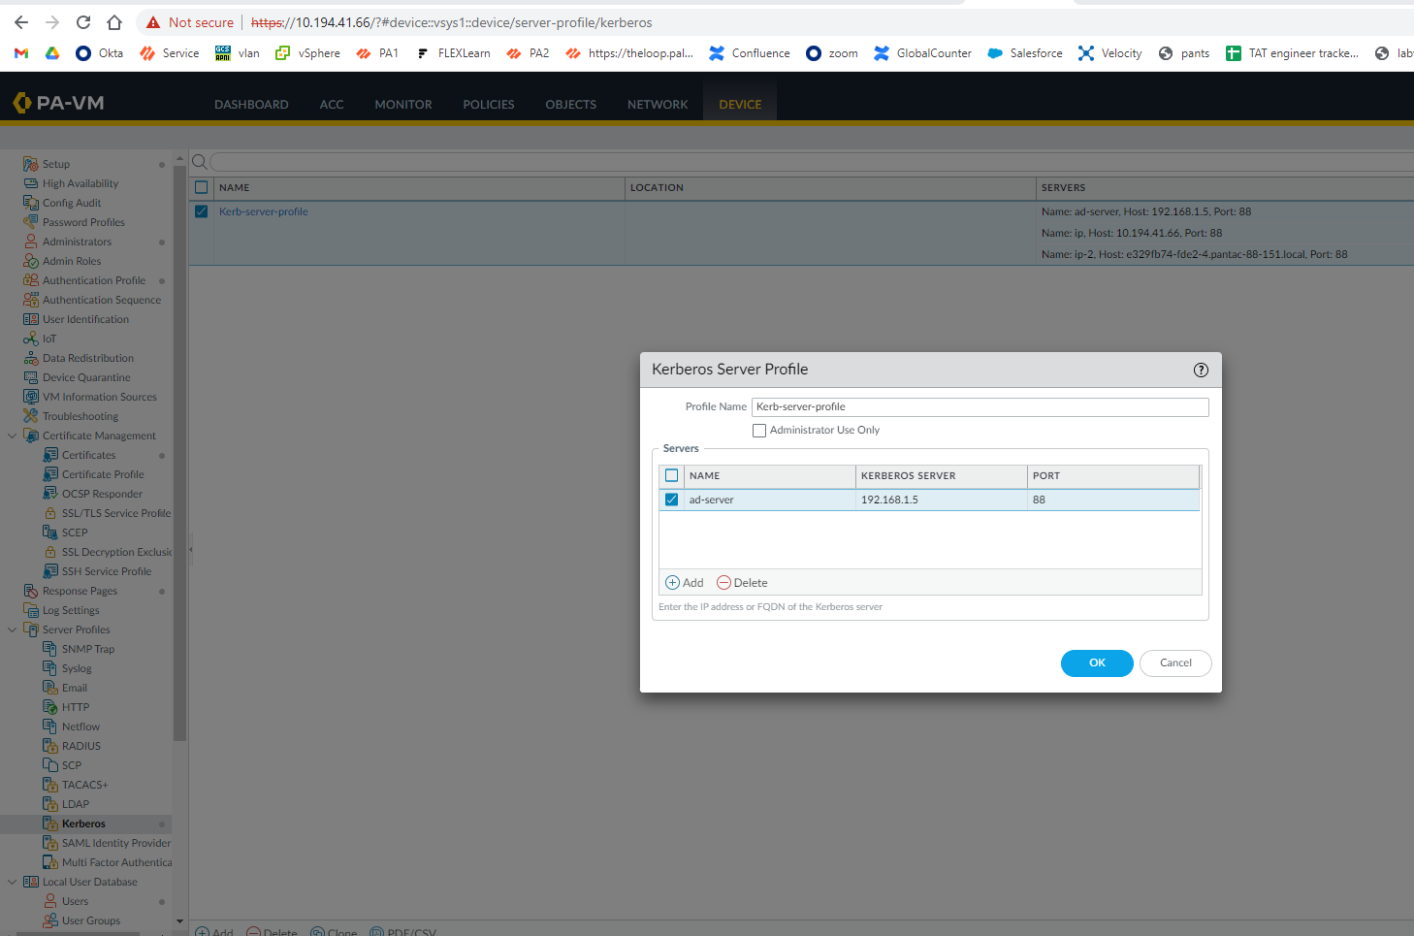This screenshot has width=1414, height=936.
Task: Click the Users icon under Local User Database
Action: (50, 901)
